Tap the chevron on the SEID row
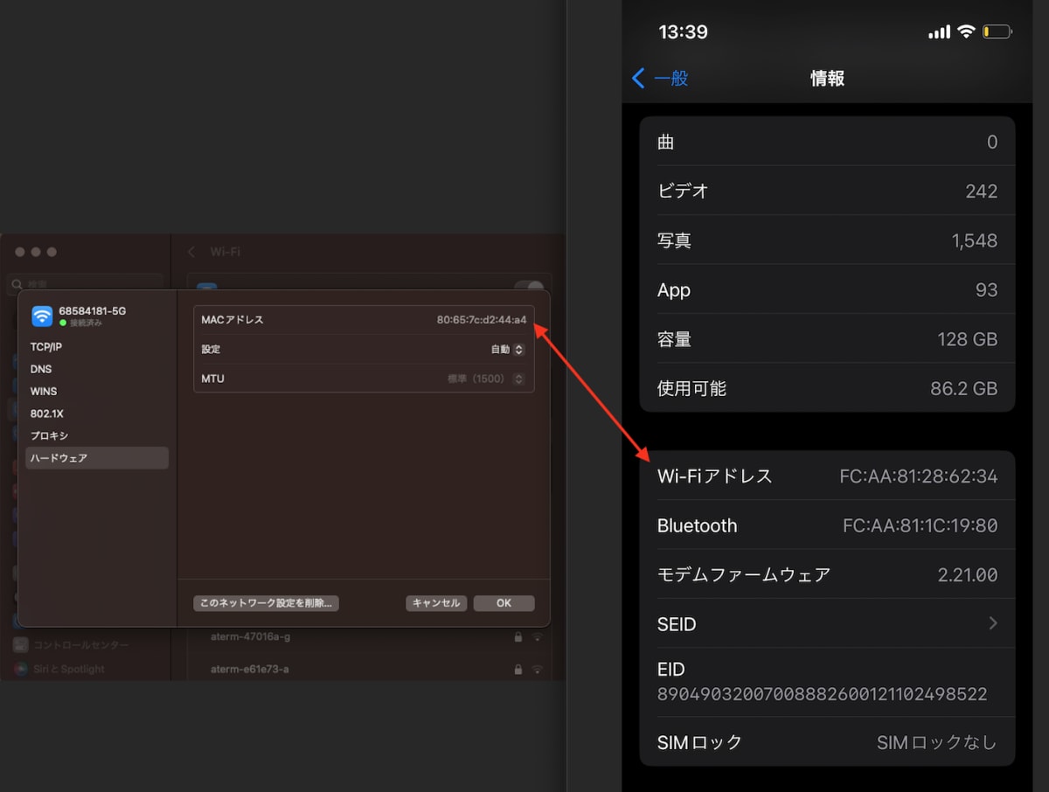The image size is (1049, 792). click(x=993, y=623)
